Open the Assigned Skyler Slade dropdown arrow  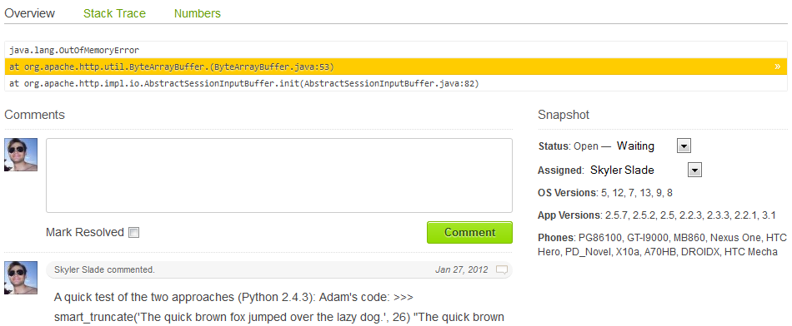click(695, 170)
